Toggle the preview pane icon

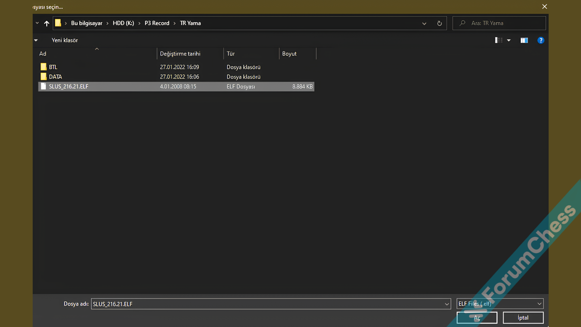(x=524, y=40)
